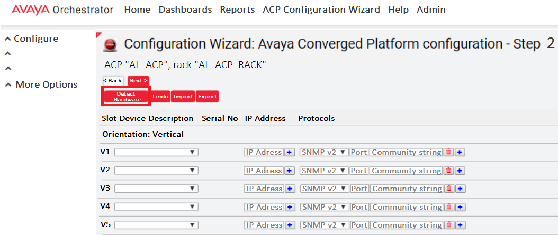
Task: Add protocol plus icon in row V5
Action: click(x=460, y=225)
